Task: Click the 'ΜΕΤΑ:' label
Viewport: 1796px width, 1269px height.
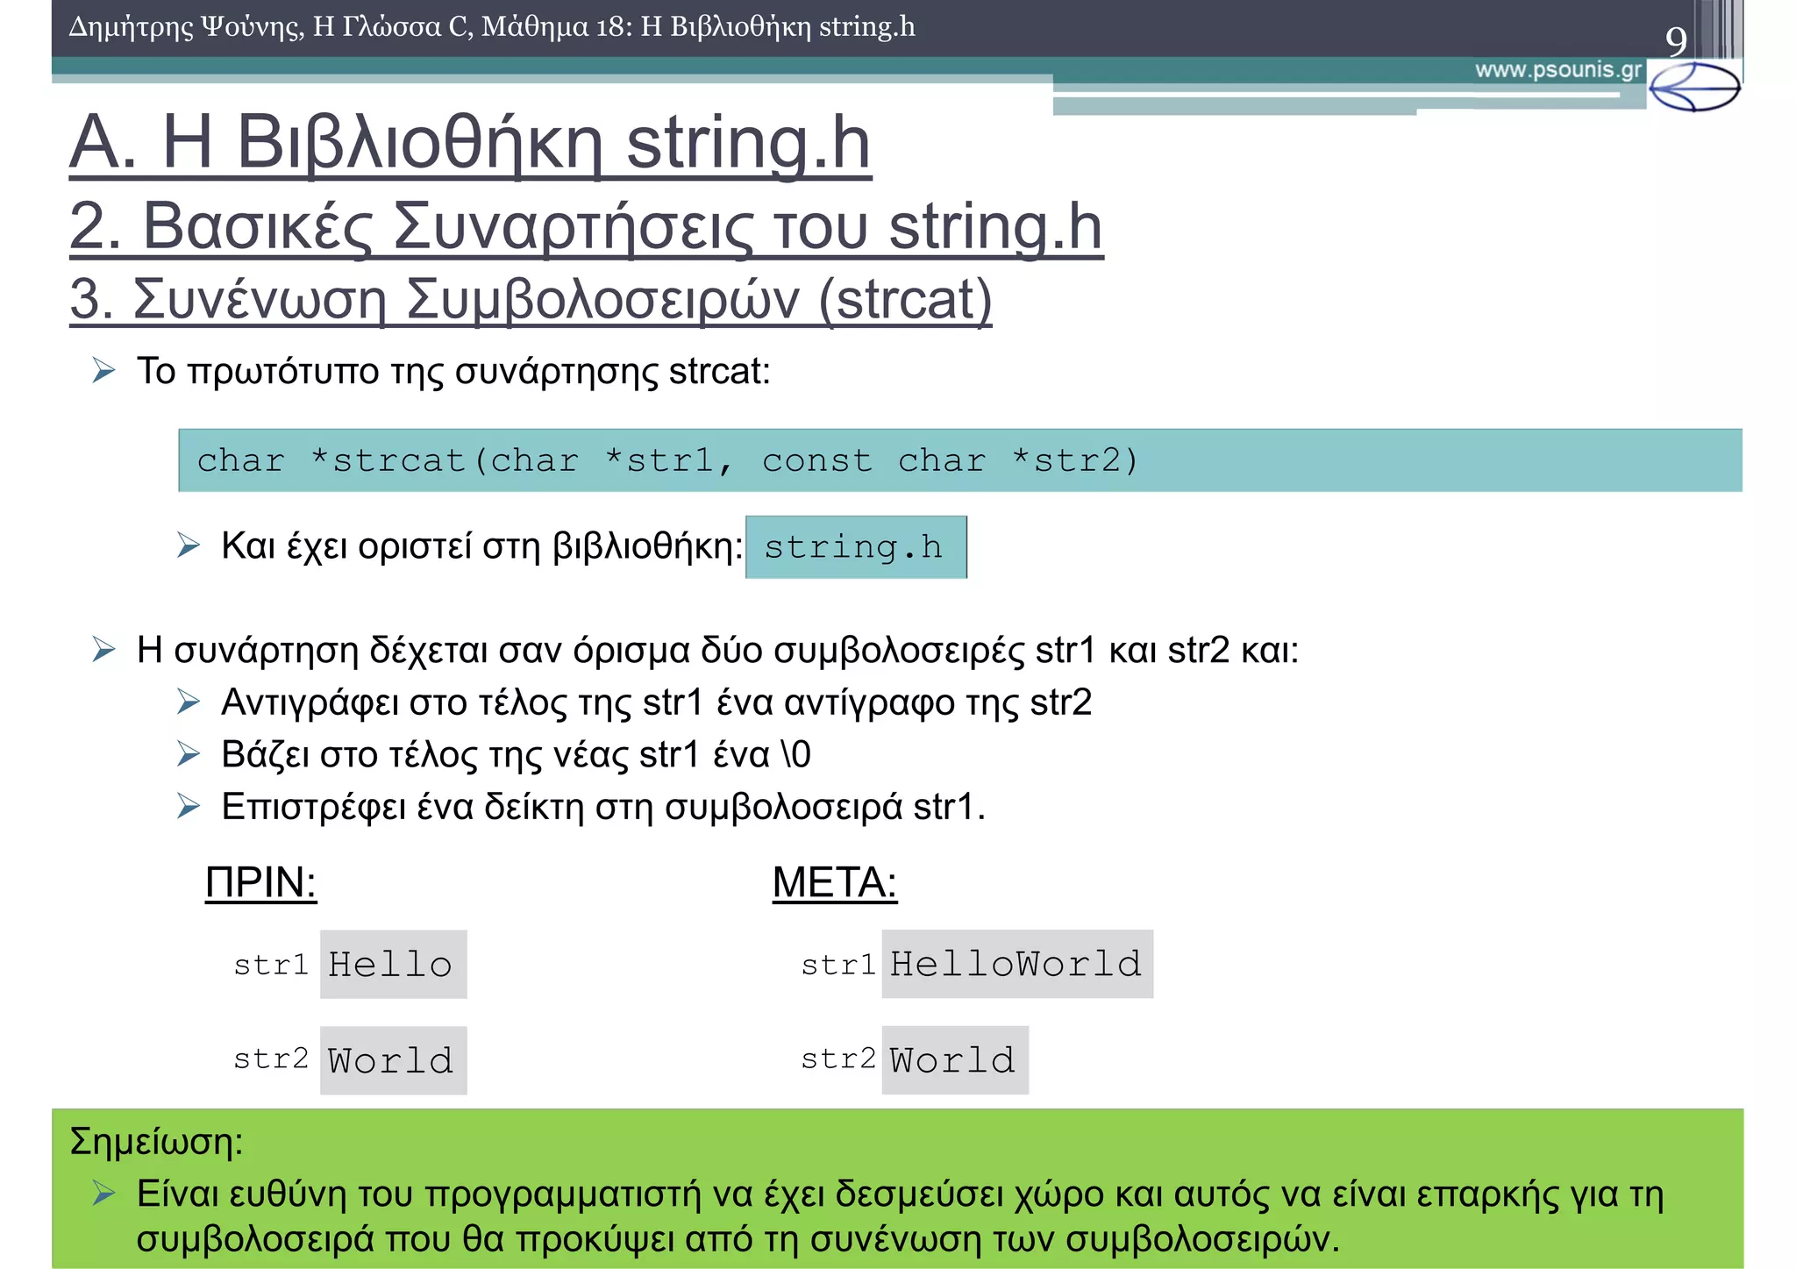Action: (835, 882)
